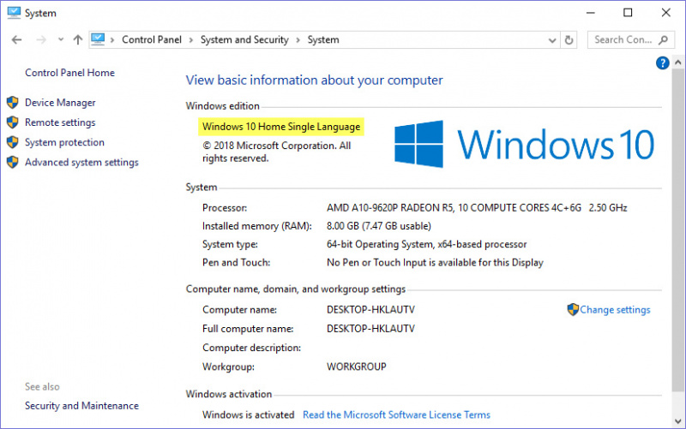Refresh the System page
The image size is (686, 429).
click(x=569, y=40)
